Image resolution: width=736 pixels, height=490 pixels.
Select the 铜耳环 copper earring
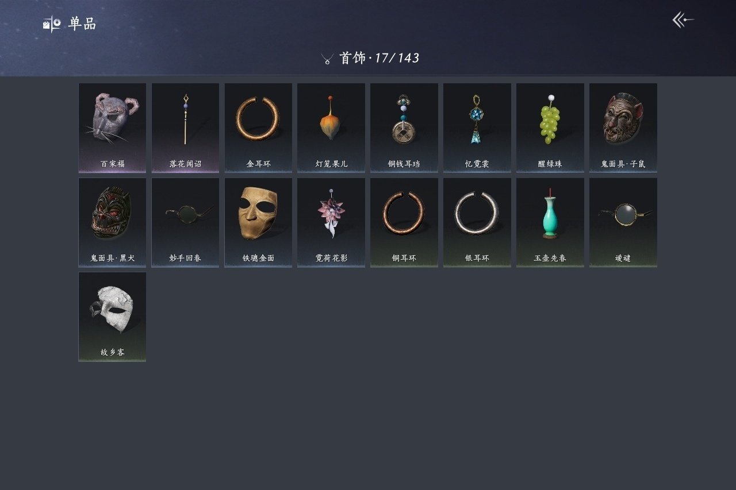pos(404,222)
